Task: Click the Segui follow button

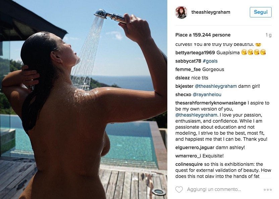Action: (x=261, y=12)
